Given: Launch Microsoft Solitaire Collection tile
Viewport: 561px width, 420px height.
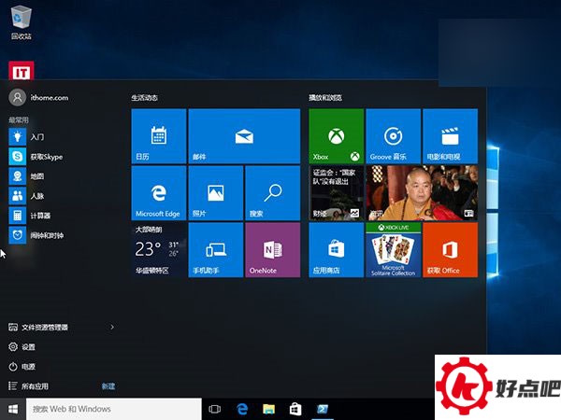Looking at the screenshot, I should click(x=394, y=250).
